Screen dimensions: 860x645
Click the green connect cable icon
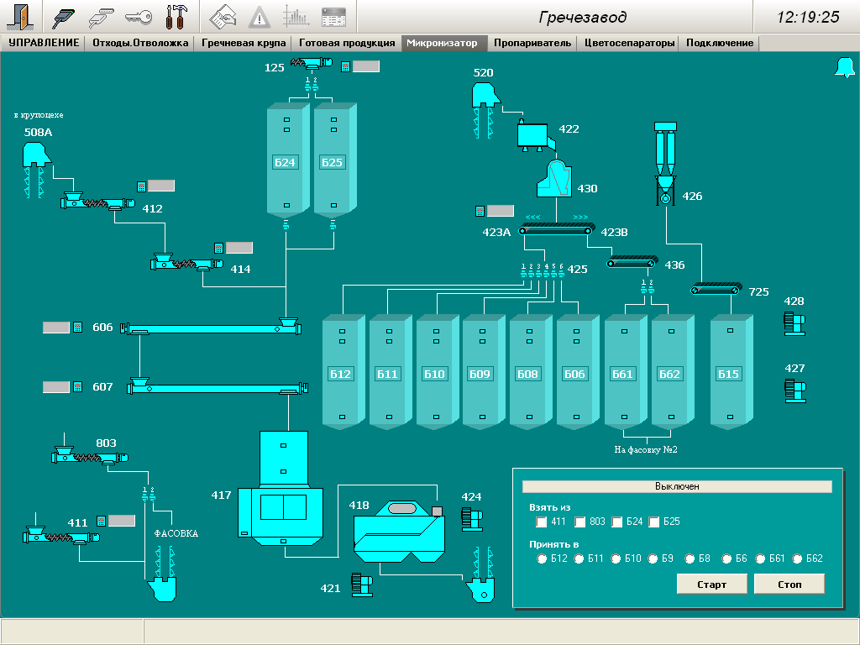click(x=66, y=17)
